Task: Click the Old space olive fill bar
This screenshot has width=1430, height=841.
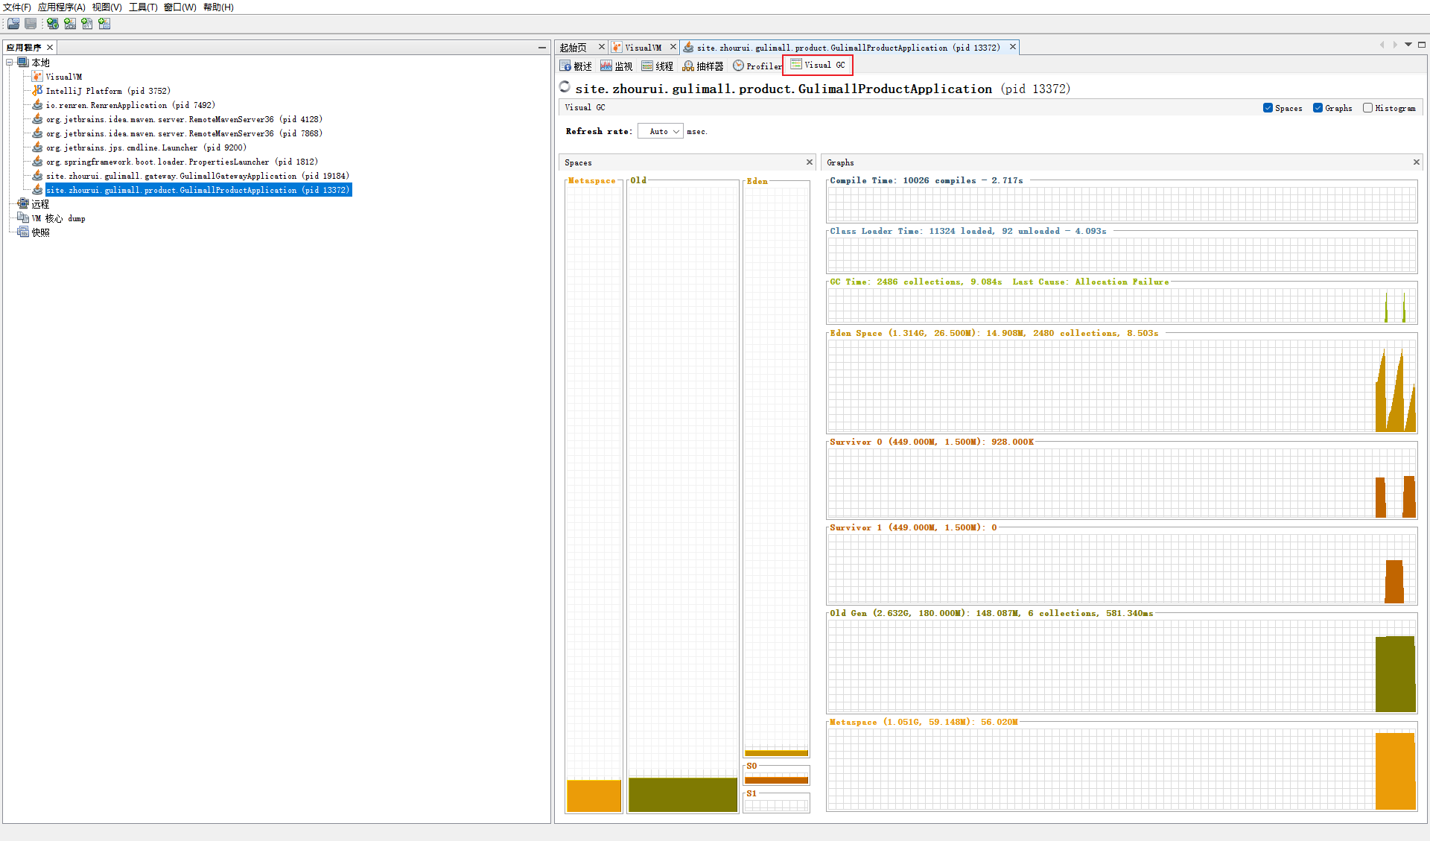Action: point(683,795)
